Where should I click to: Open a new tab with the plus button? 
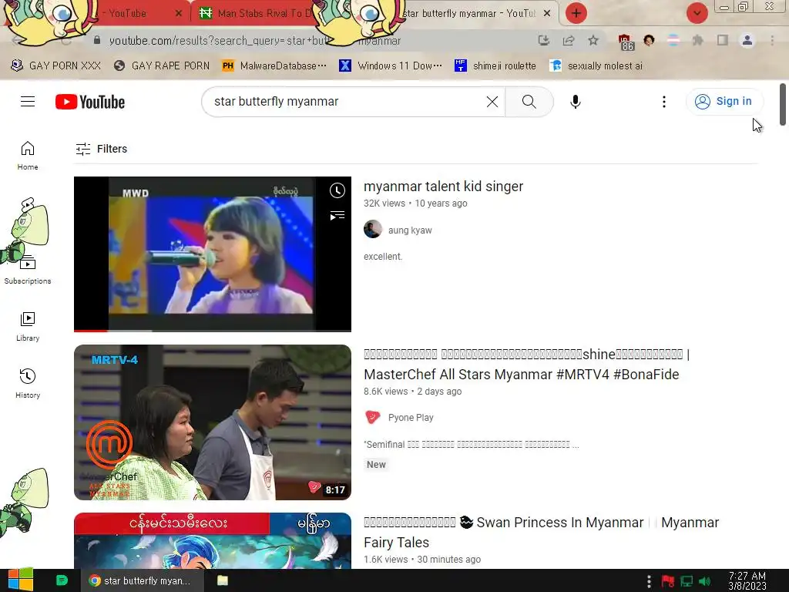tap(576, 13)
